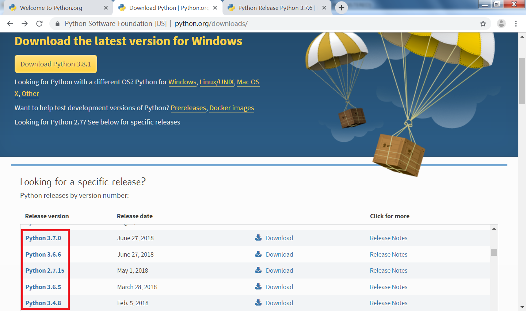Click the May 1, 2018 release date
This screenshot has height=311, width=526.
[x=133, y=270]
